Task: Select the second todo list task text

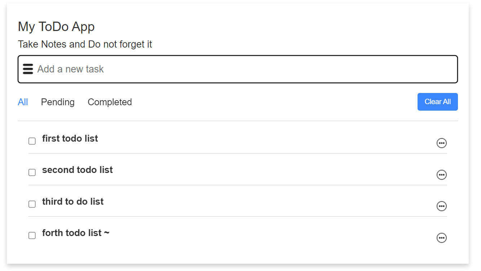Action: 77,170
